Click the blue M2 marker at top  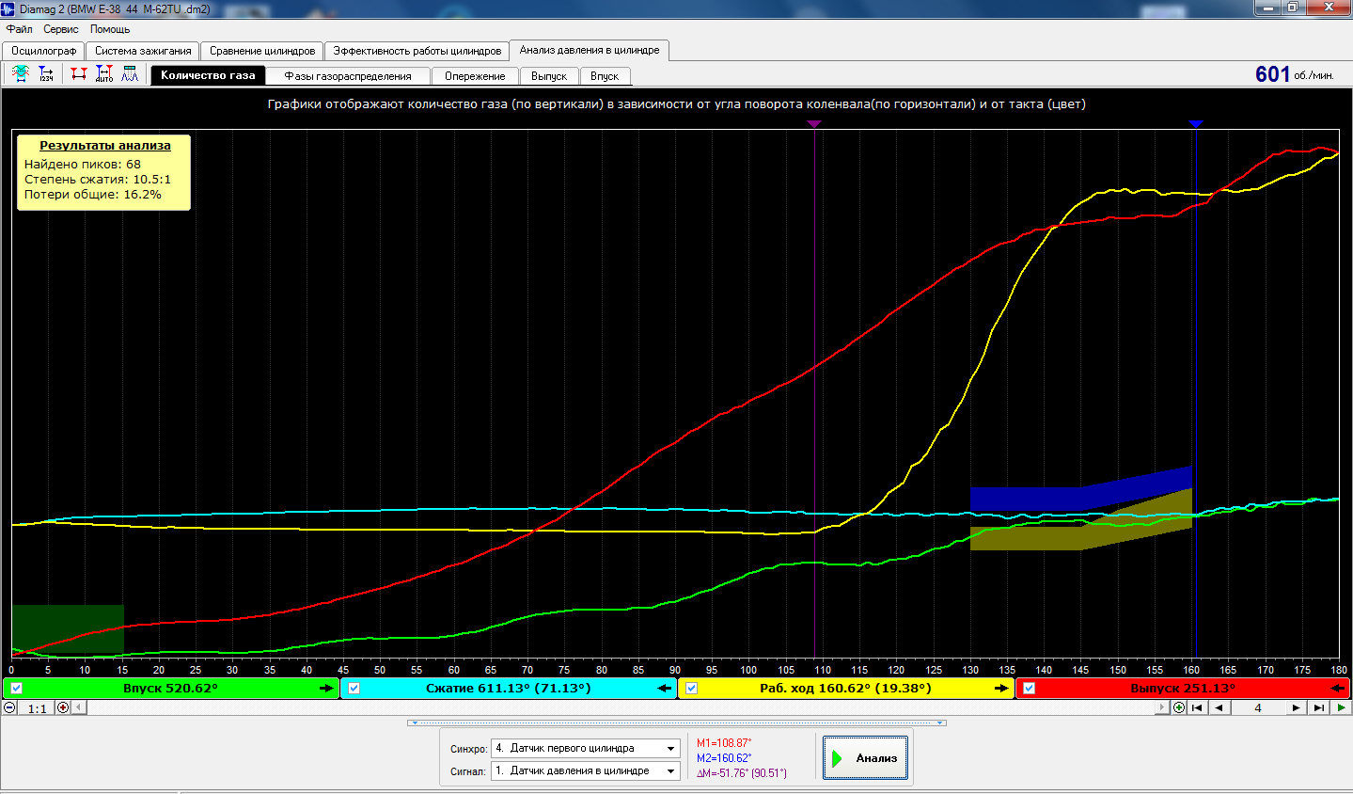pos(1195,123)
